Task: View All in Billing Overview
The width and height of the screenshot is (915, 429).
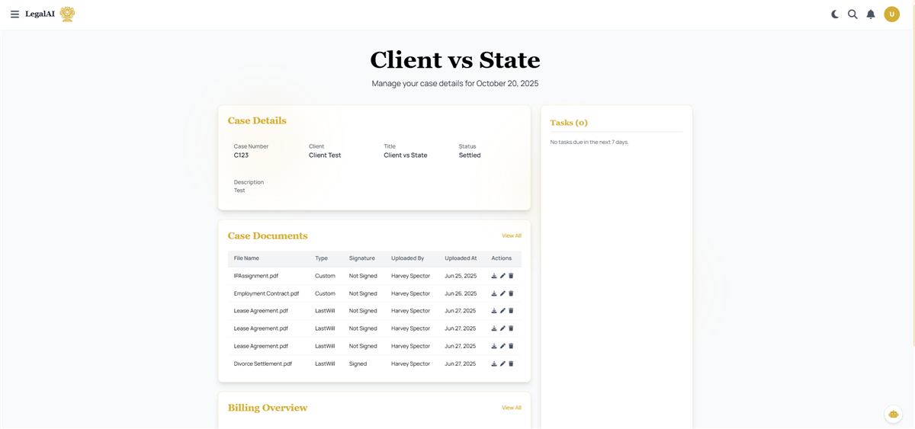Action: (512, 408)
